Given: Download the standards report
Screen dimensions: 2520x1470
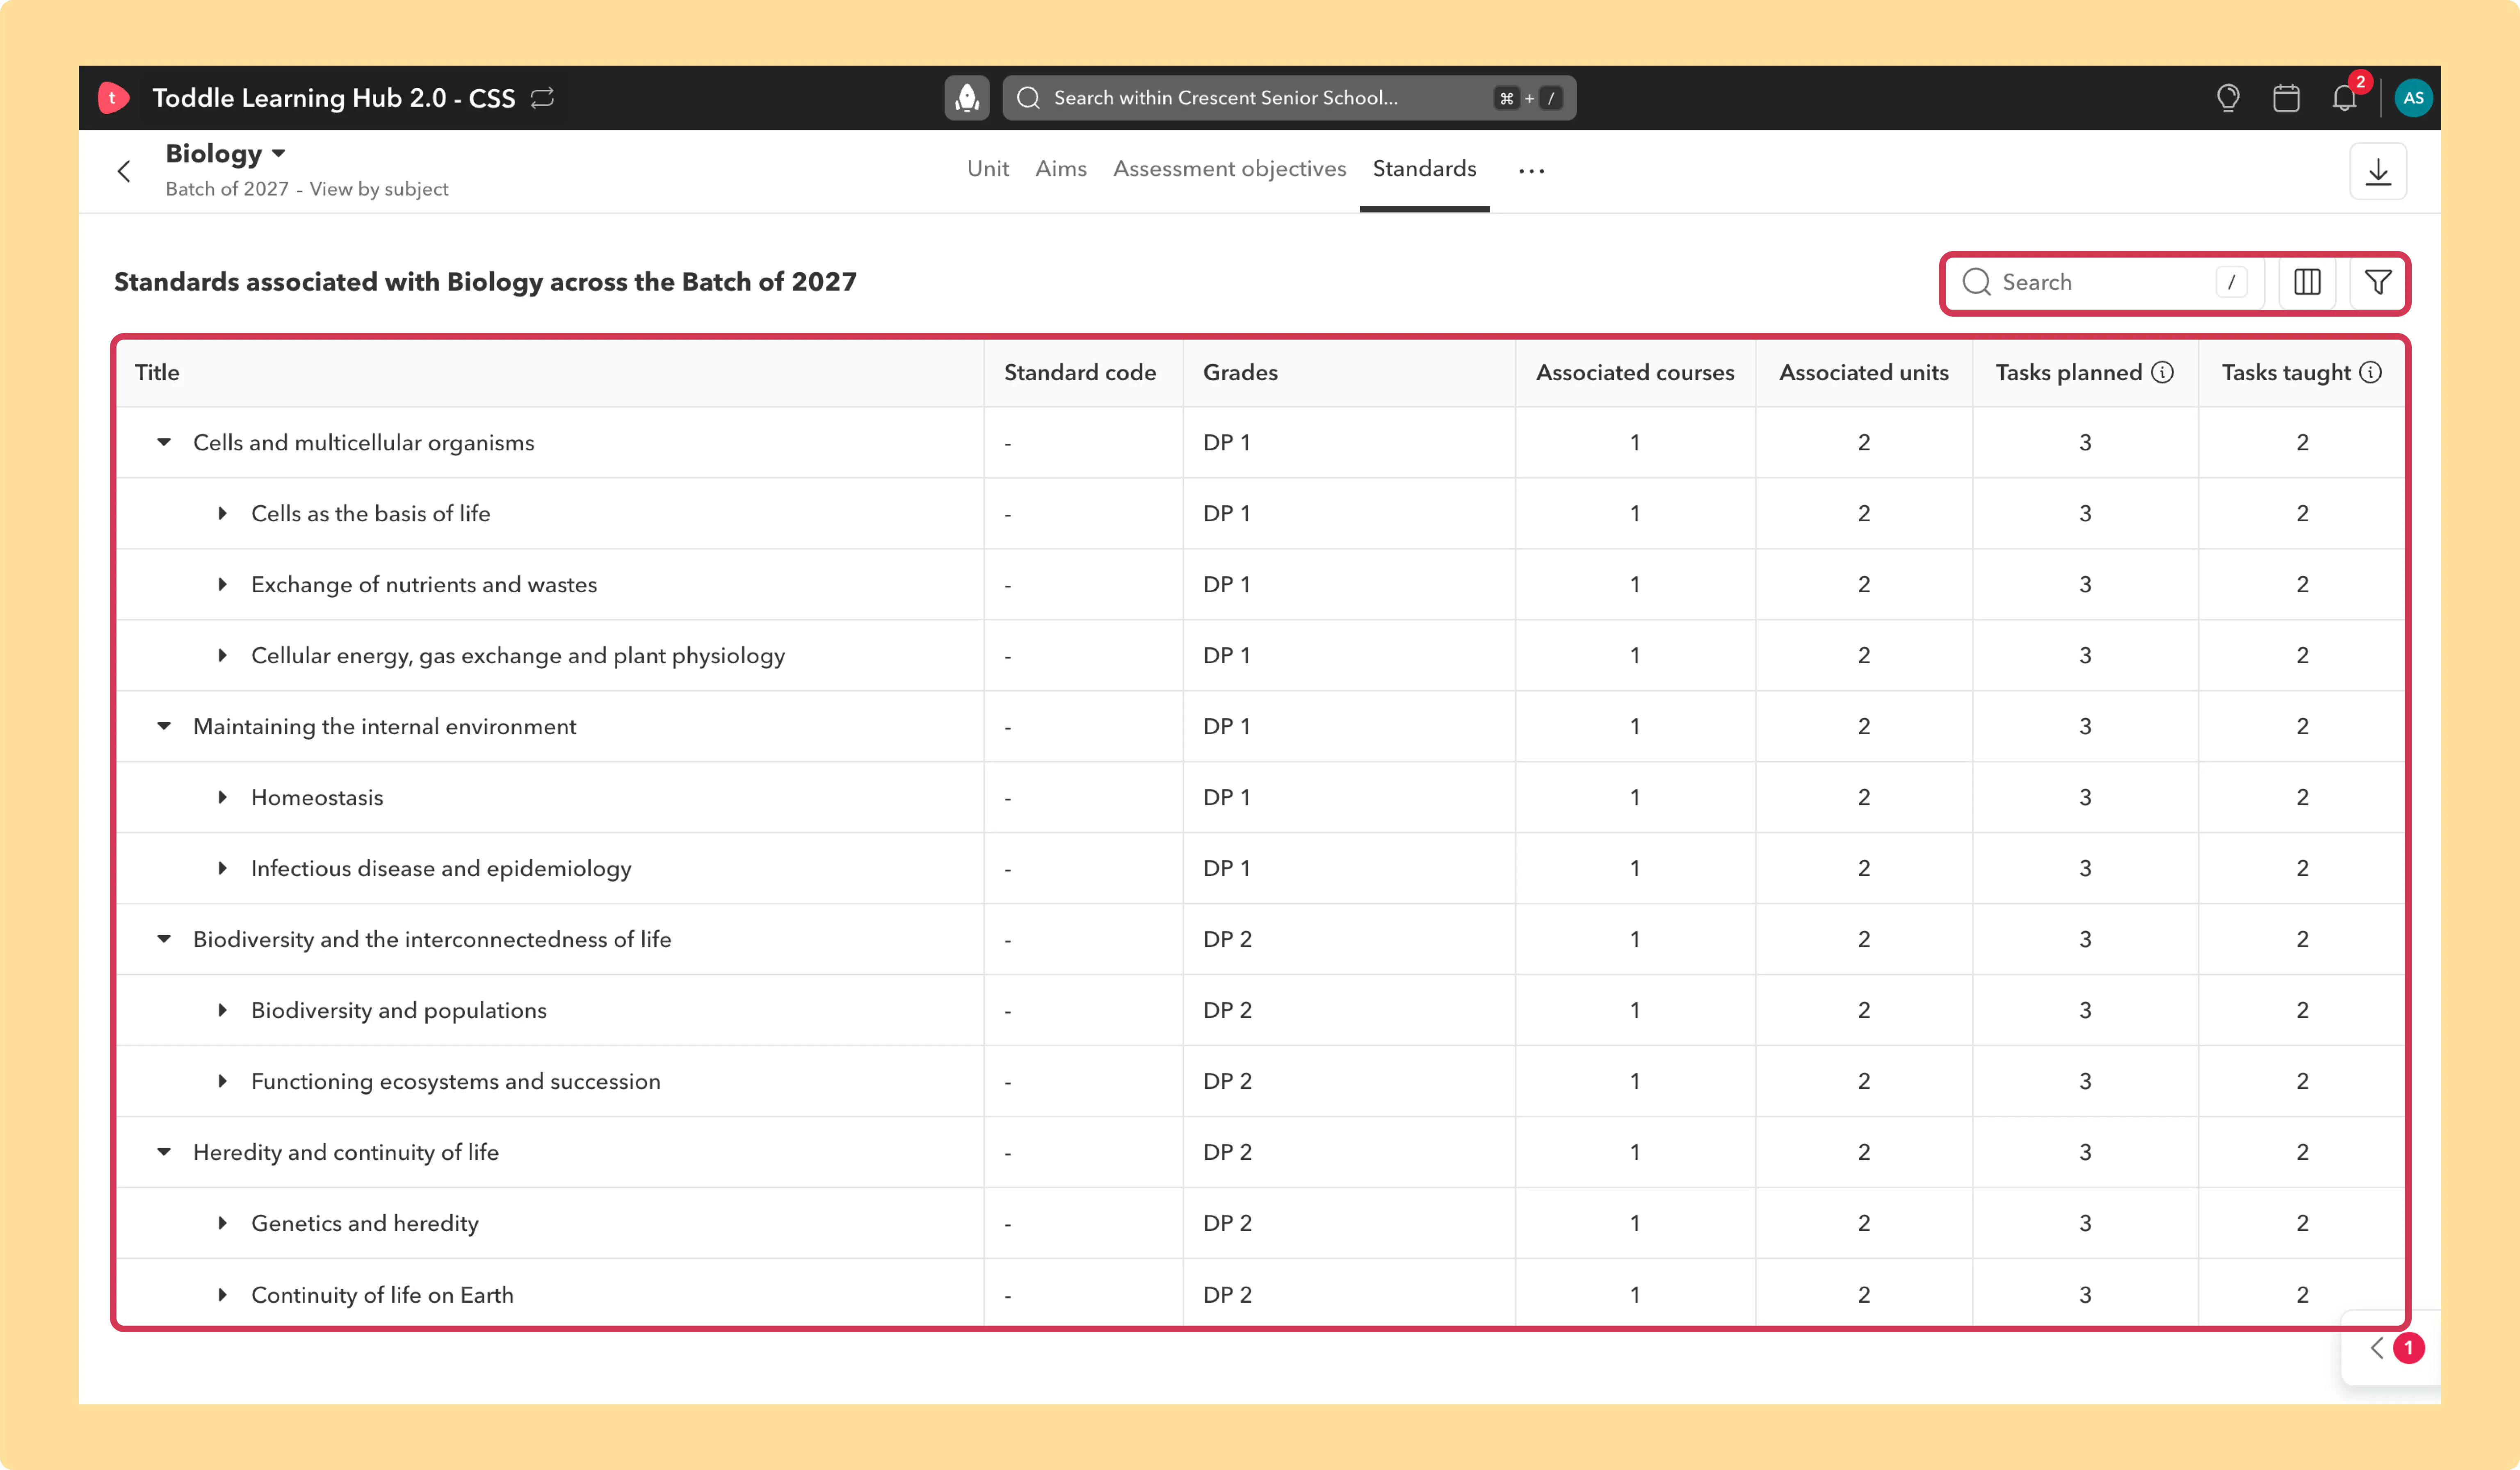Looking at the screenshot, I should coord(2378,172).
